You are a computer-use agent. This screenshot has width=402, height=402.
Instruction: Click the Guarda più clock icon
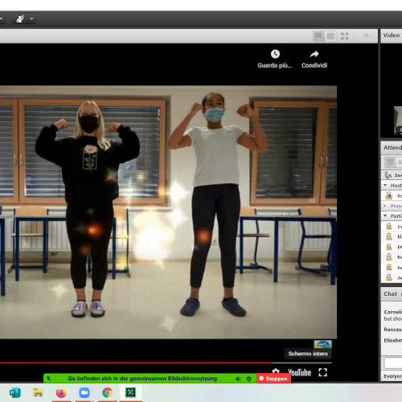[275, 54]
